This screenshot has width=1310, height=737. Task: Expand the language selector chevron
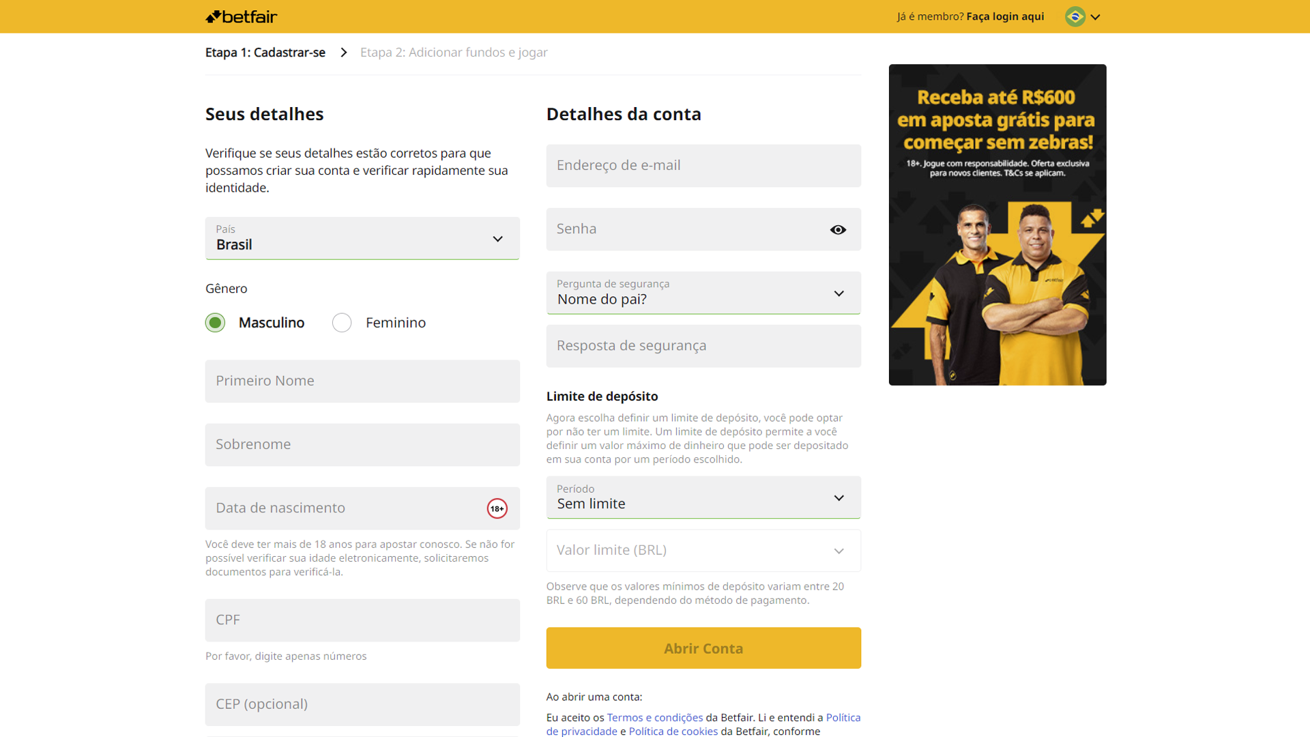tap(1095, 17)
